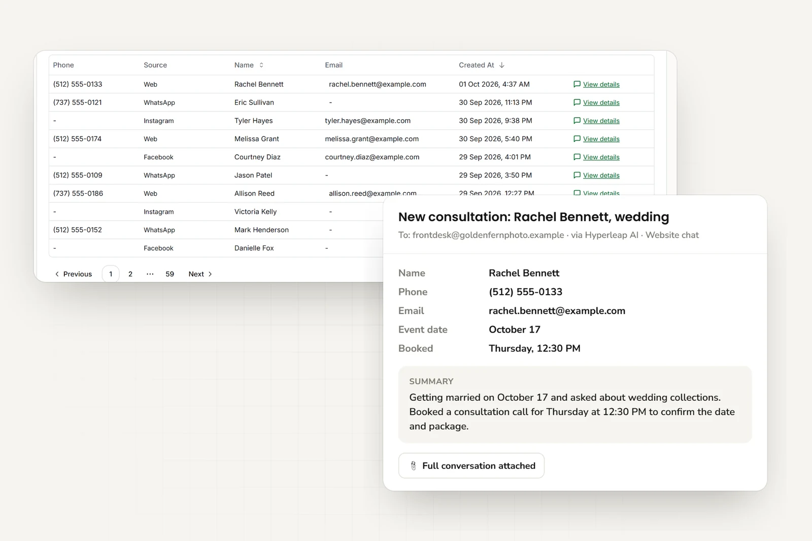Select email tyler.hayes@example.com in the table
The width and height of the screenshot is (812, 541).
pyautogui.click(x=368, y=121)
